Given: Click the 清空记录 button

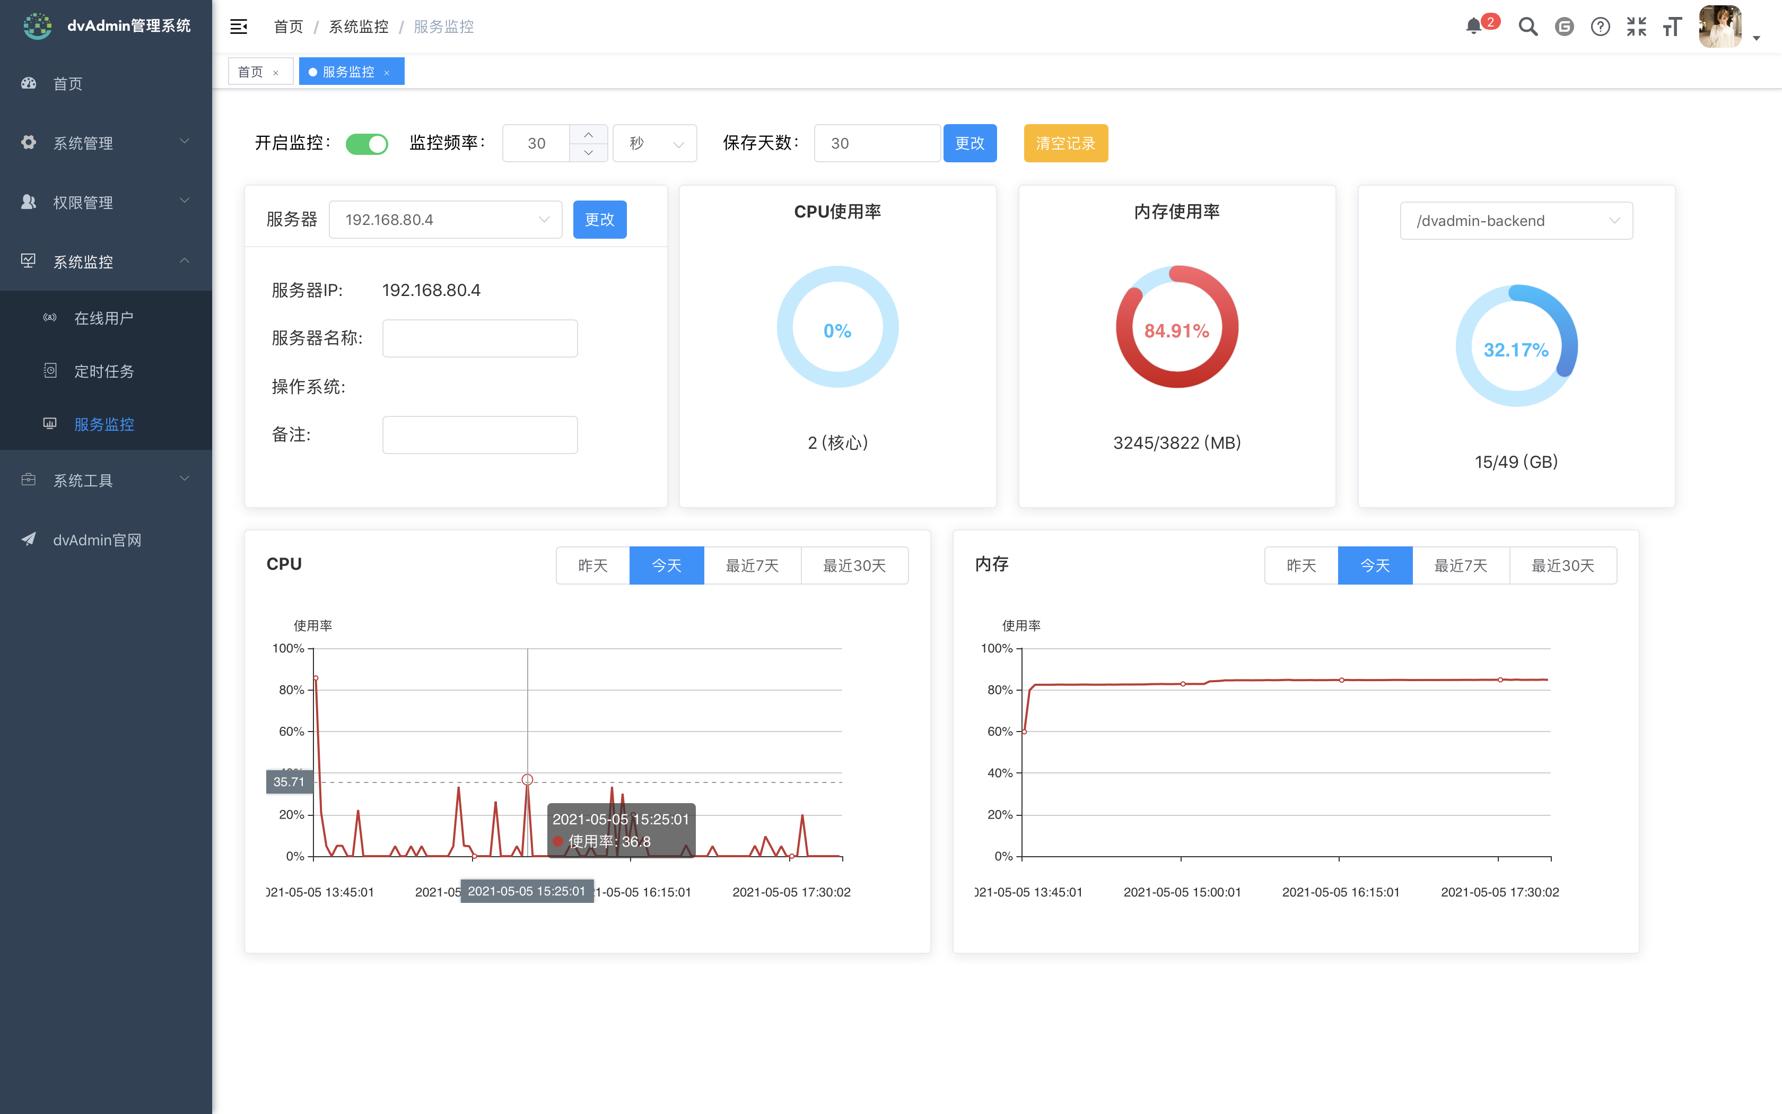Looking at the screenshot, I should click(1065, 143).
